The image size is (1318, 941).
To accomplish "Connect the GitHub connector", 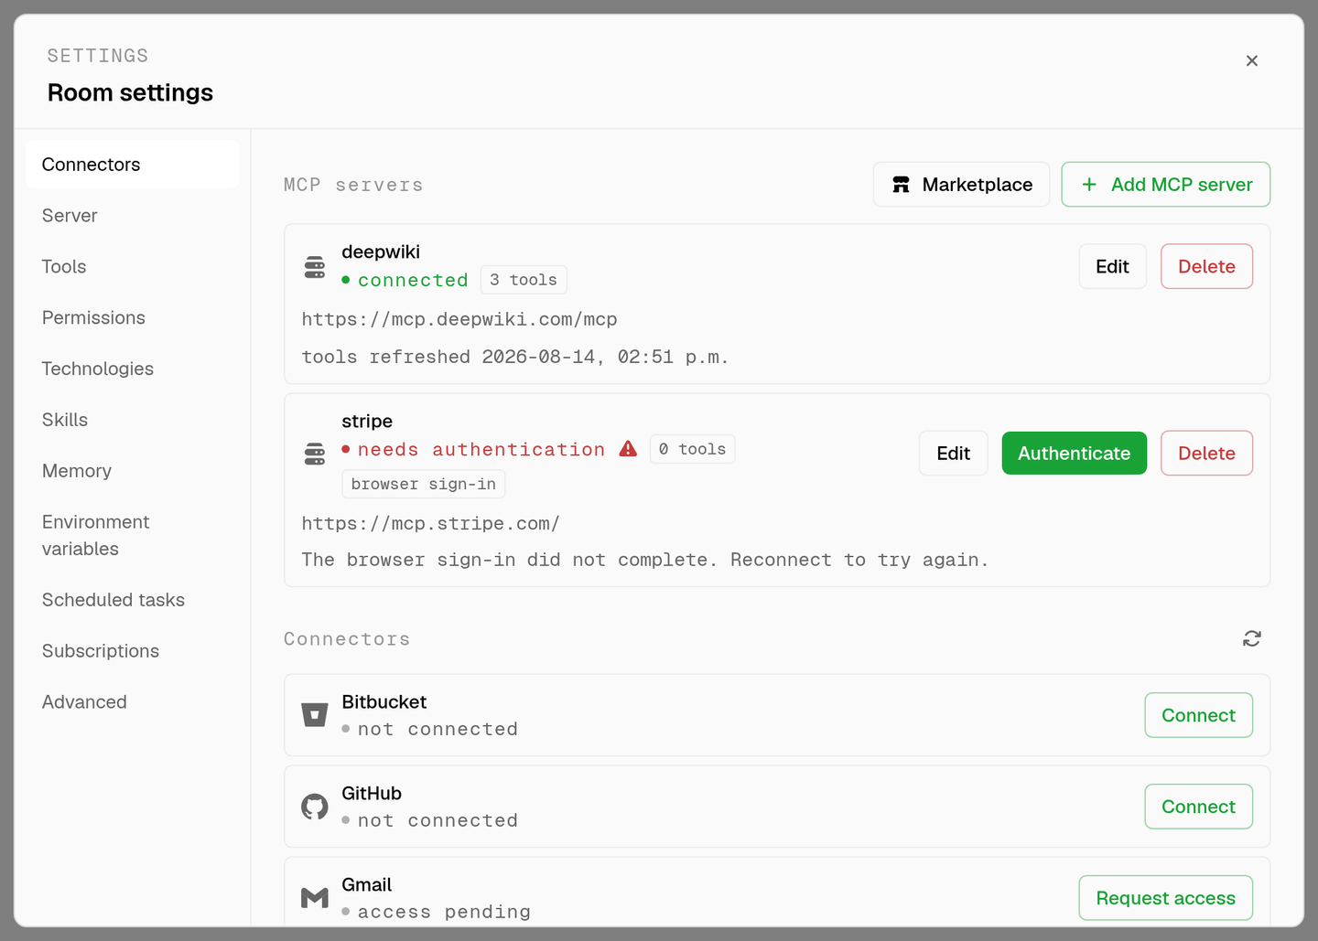I will [x=1198, y=807].
